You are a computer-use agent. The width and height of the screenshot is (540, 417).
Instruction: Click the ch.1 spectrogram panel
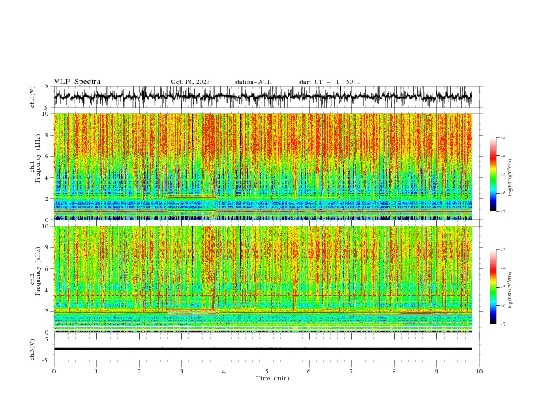pos(263,166)
